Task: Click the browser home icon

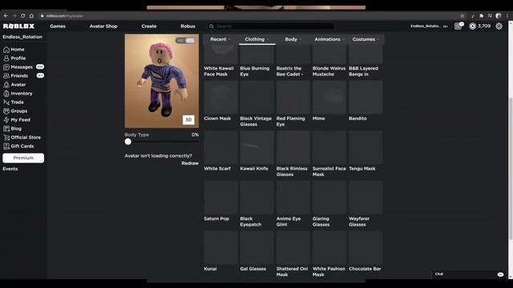Action: click(x=31, y=16)
